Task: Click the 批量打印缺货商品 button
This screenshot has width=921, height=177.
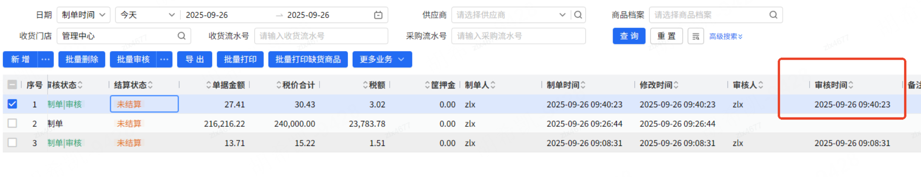Action: pyautogui.click(x=308, y=60)
